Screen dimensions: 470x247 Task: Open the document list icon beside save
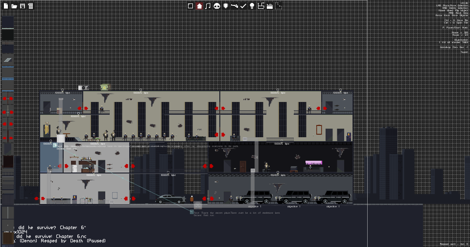(30, 6)
